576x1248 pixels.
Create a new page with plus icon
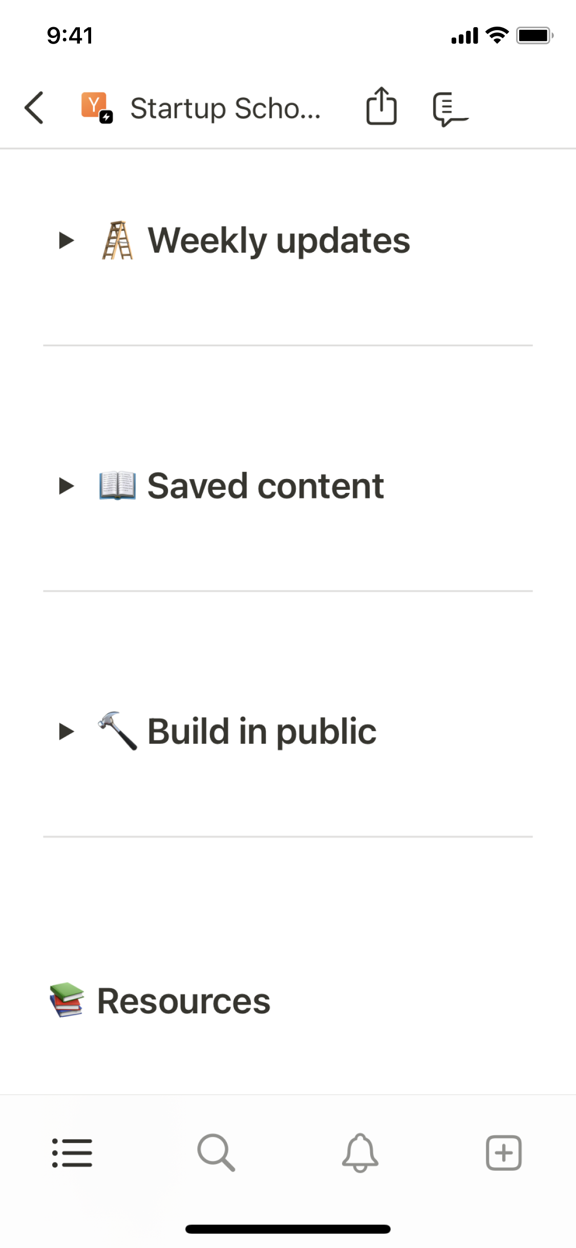(x=504, y=1153)
